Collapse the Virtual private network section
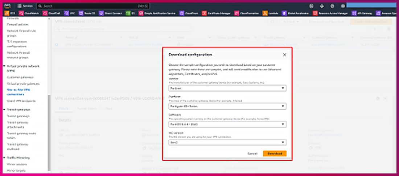 pyautogui.click(x=4, y=66)
